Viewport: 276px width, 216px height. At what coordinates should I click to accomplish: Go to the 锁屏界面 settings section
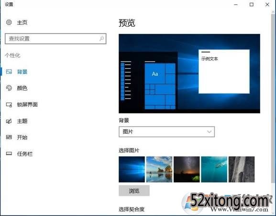(x=27, y=104)
